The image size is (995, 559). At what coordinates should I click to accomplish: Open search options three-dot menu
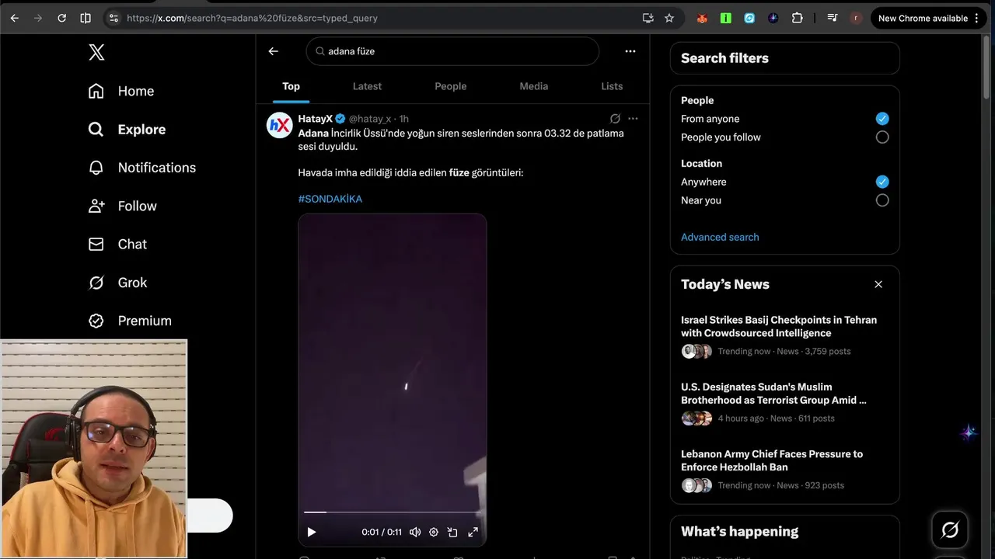click(630, 51)
